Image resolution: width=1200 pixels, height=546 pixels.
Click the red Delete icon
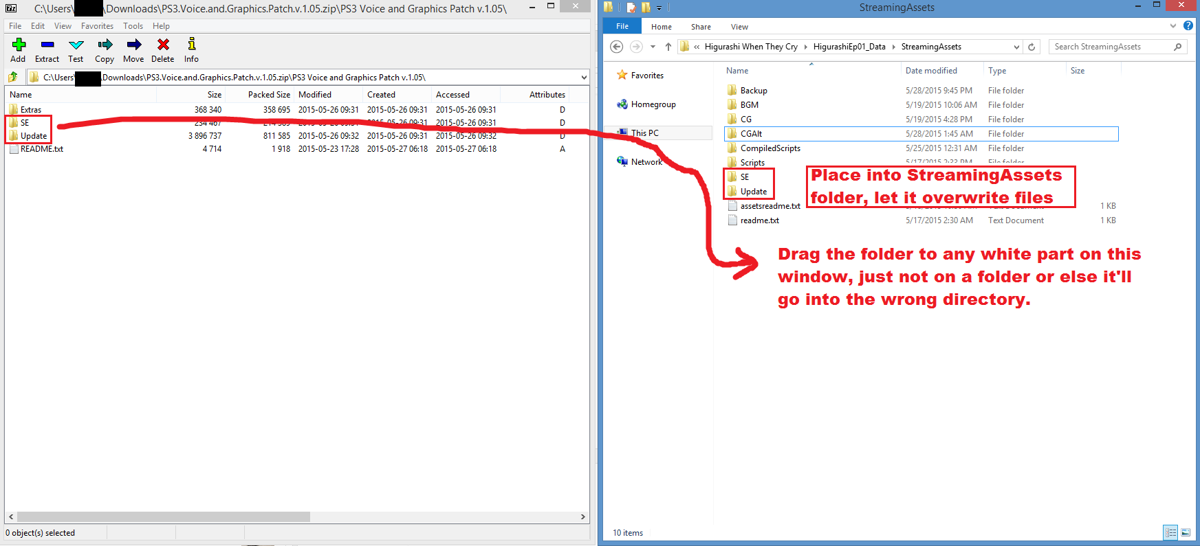pos(163,45)
